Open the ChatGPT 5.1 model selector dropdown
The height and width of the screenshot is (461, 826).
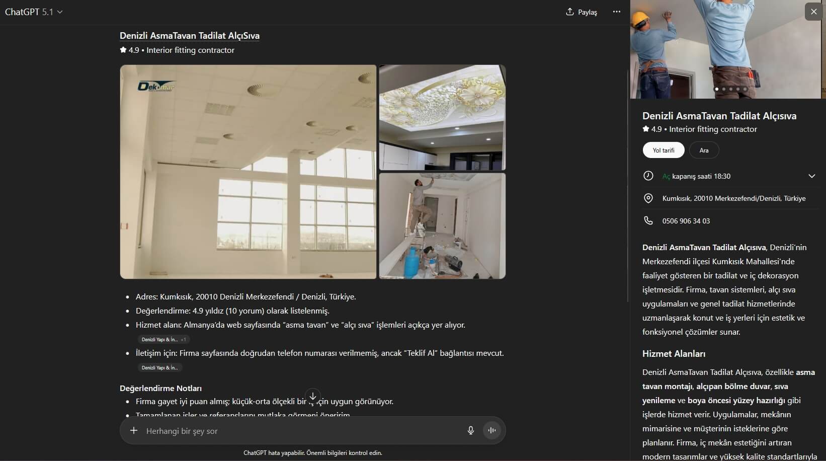tap(34, 12)
